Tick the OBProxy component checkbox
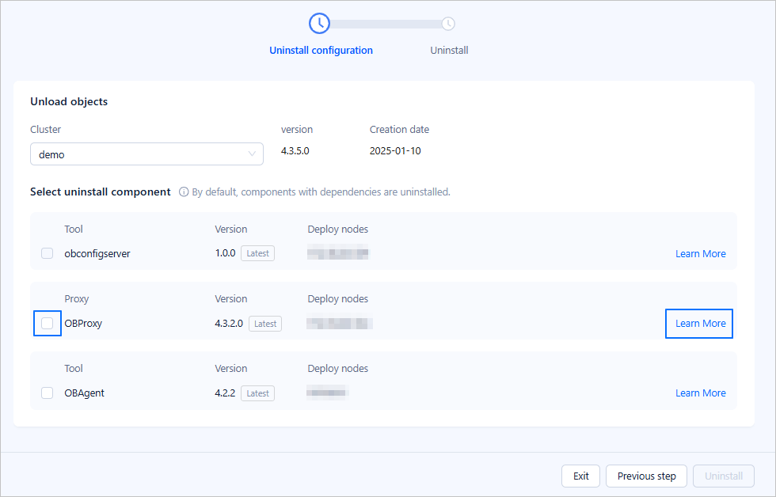The height and width of the screenshot is (497, 776). (x=48, y=324)
